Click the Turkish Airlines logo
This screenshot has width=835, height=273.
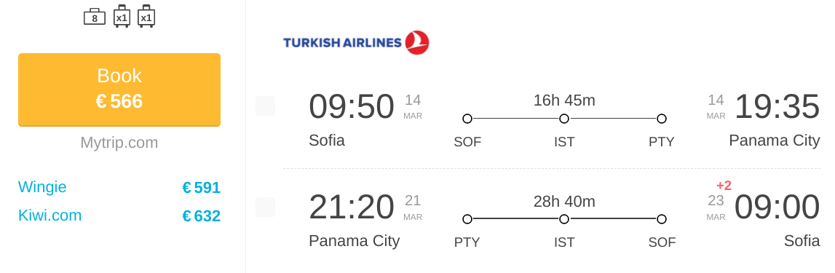point(356,42)
